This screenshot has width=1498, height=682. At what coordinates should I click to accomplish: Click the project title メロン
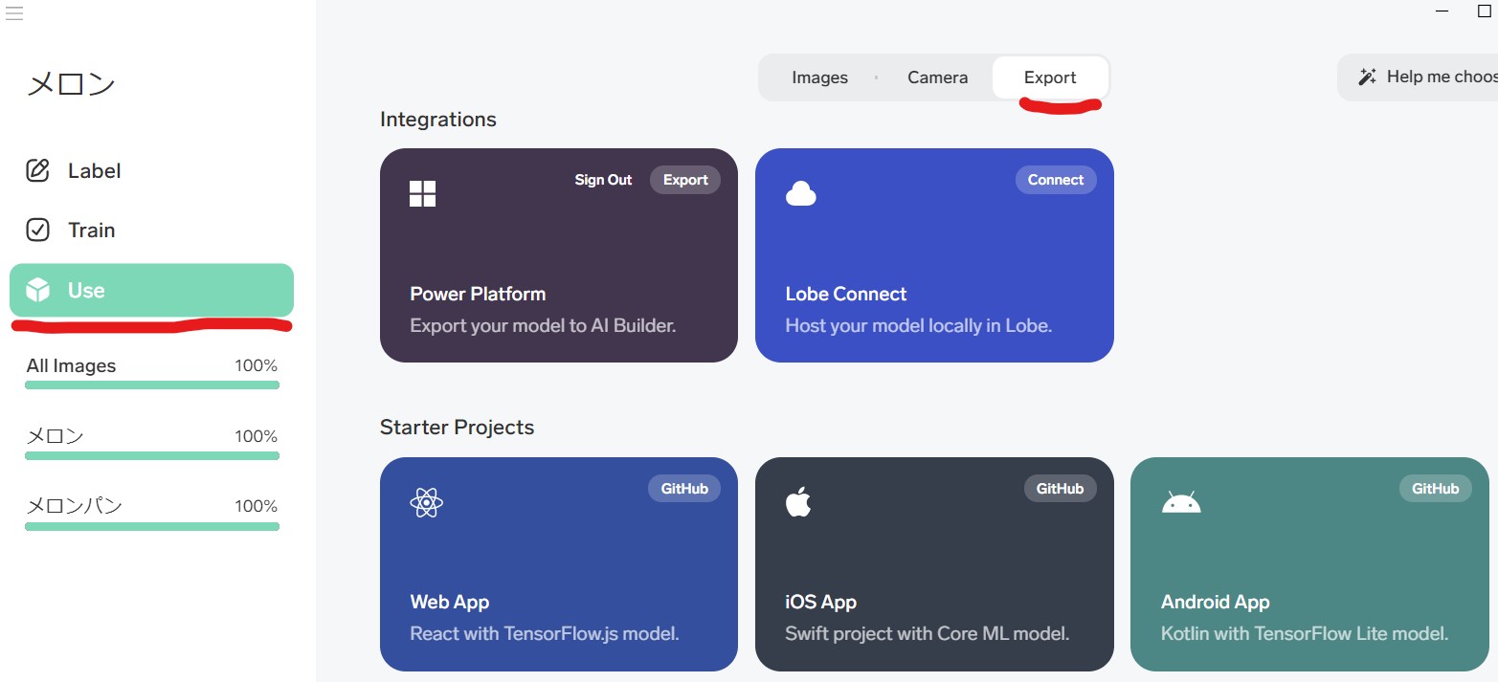coord(71,84)
